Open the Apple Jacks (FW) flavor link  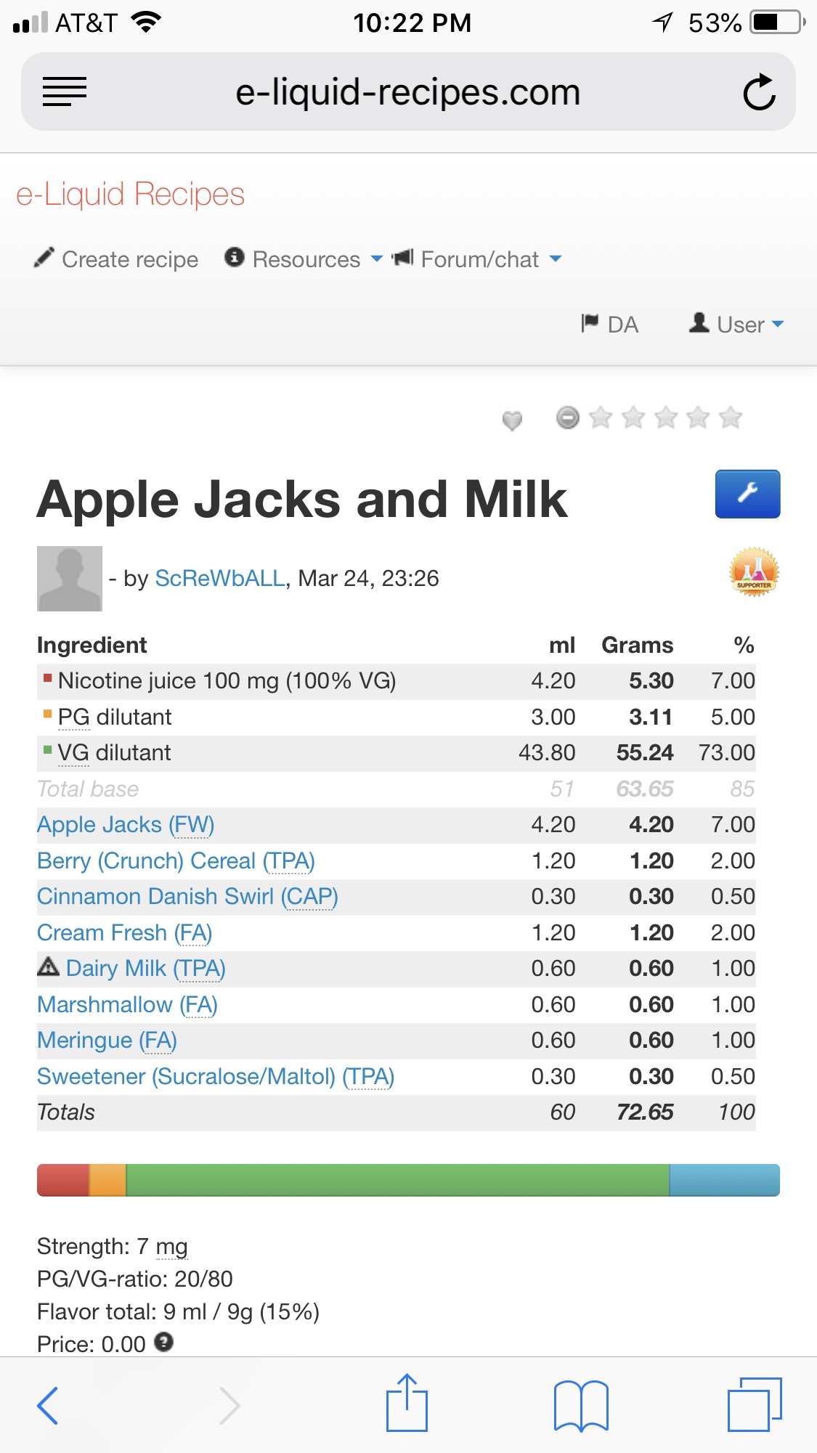tap(125, 824)
